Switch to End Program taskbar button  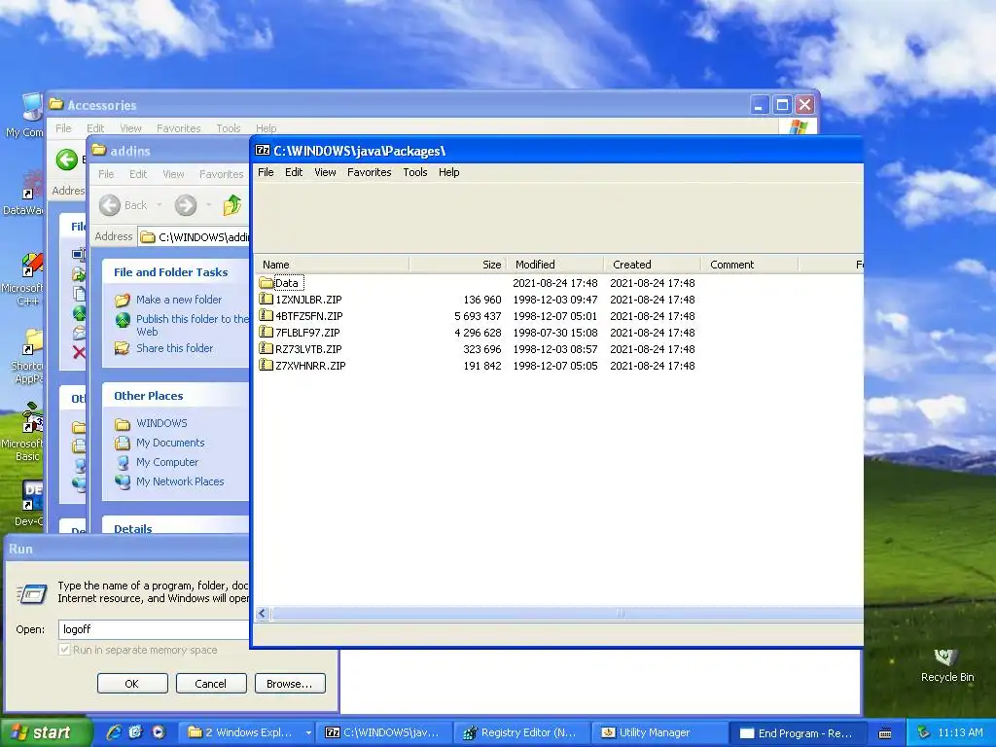click(x=798, y=732)
